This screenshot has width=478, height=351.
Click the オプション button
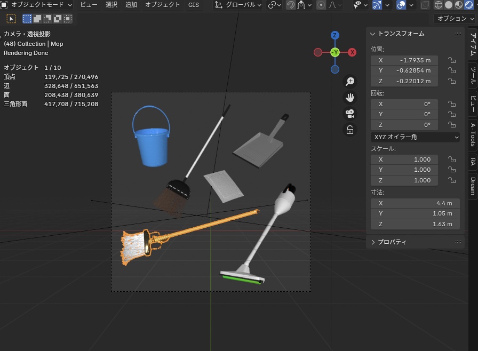pos(454,19)
